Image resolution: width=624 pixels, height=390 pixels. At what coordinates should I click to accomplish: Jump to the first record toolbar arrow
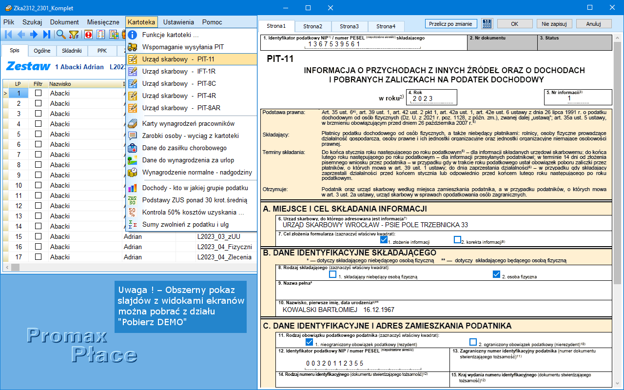coord(8,34)
